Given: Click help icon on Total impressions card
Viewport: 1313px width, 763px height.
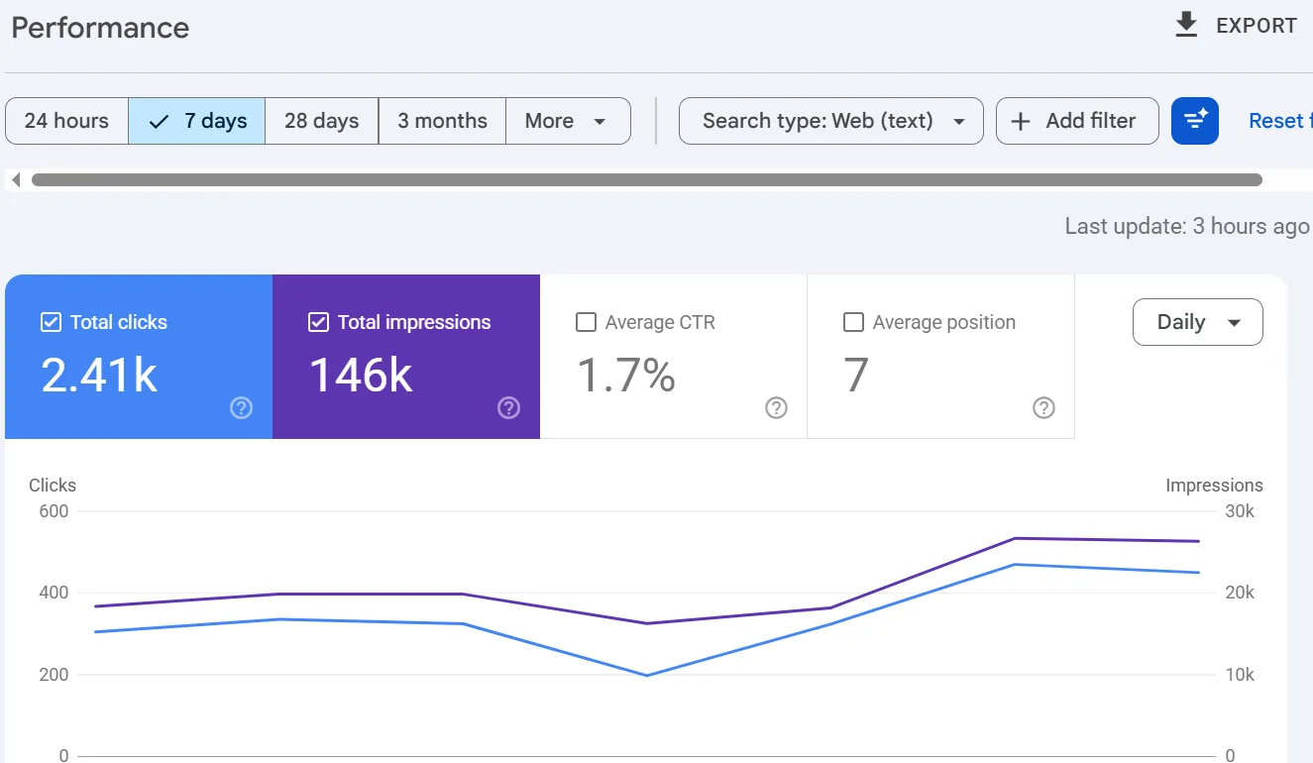Looking at the screenshot, I should point(508,407).
